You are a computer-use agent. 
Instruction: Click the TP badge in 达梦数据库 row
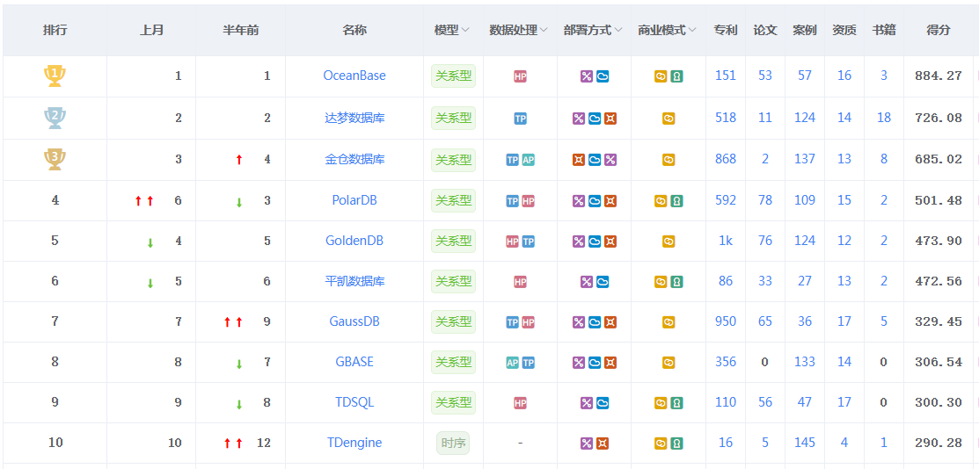[x=520, y=119]
